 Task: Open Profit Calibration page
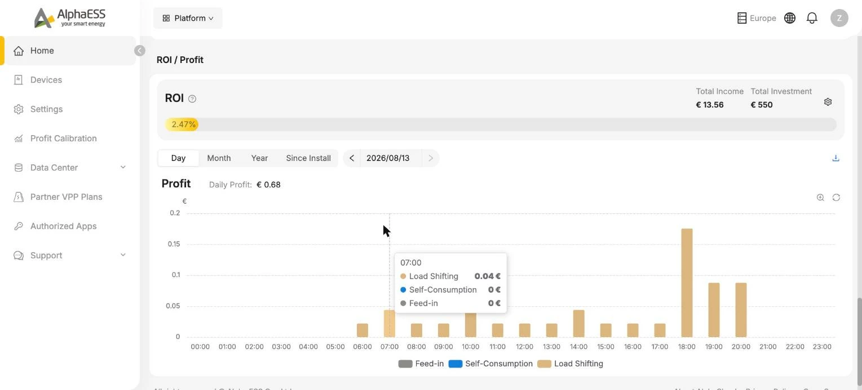(70, 138)
